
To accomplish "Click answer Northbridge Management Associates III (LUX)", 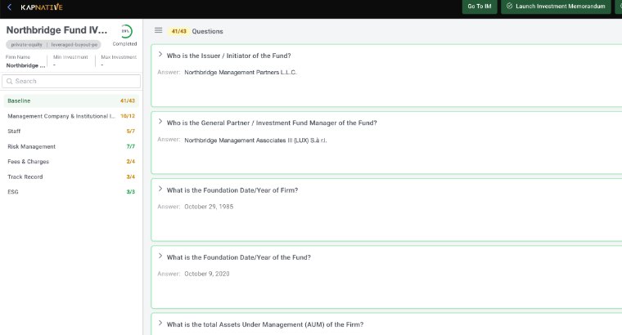I will click(255, 141).
